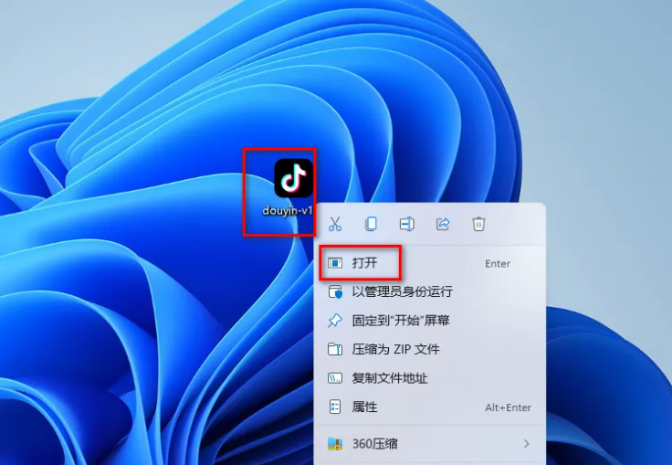Click the properties icon beside 属性

tap(335, 407)
